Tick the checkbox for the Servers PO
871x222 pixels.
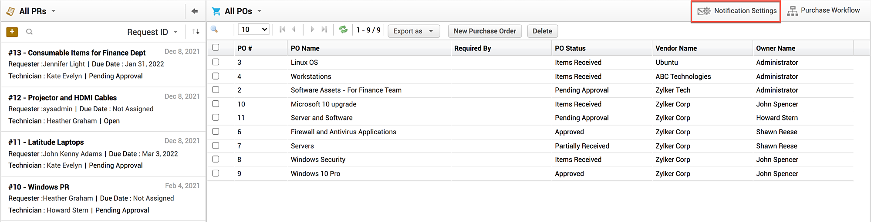(x=216, y=146)
